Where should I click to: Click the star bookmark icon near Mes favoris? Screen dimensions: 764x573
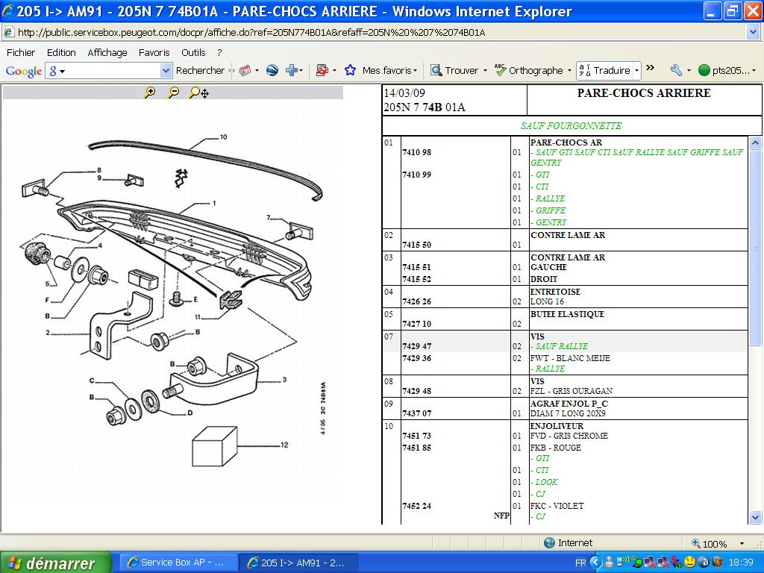350,70
